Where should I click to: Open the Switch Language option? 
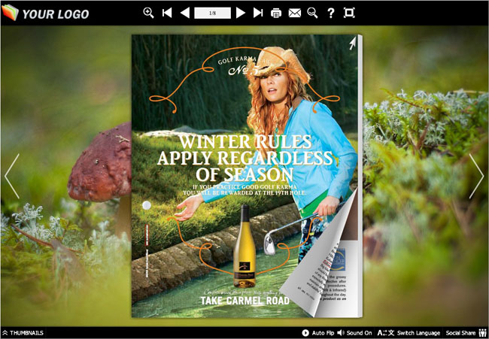[x=409, y=333]
